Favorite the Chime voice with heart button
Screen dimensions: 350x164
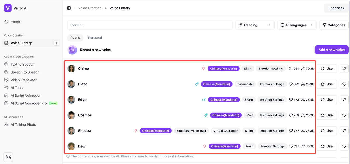coord(344,69)
